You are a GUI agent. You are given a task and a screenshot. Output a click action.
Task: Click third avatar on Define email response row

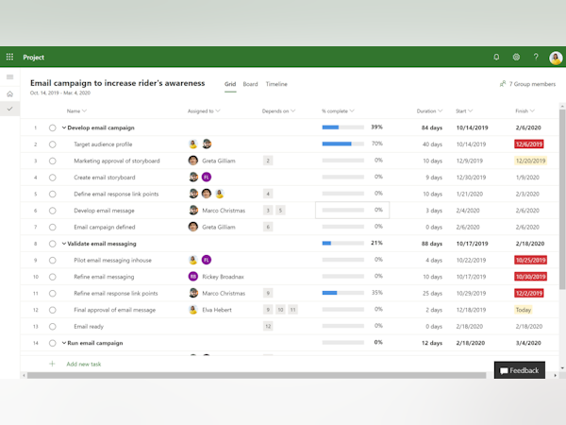pos(220,194)
